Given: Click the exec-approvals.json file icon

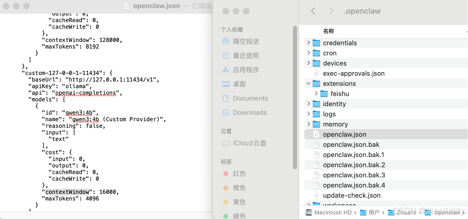Looking at the screenshot, I should click(316, 73).
